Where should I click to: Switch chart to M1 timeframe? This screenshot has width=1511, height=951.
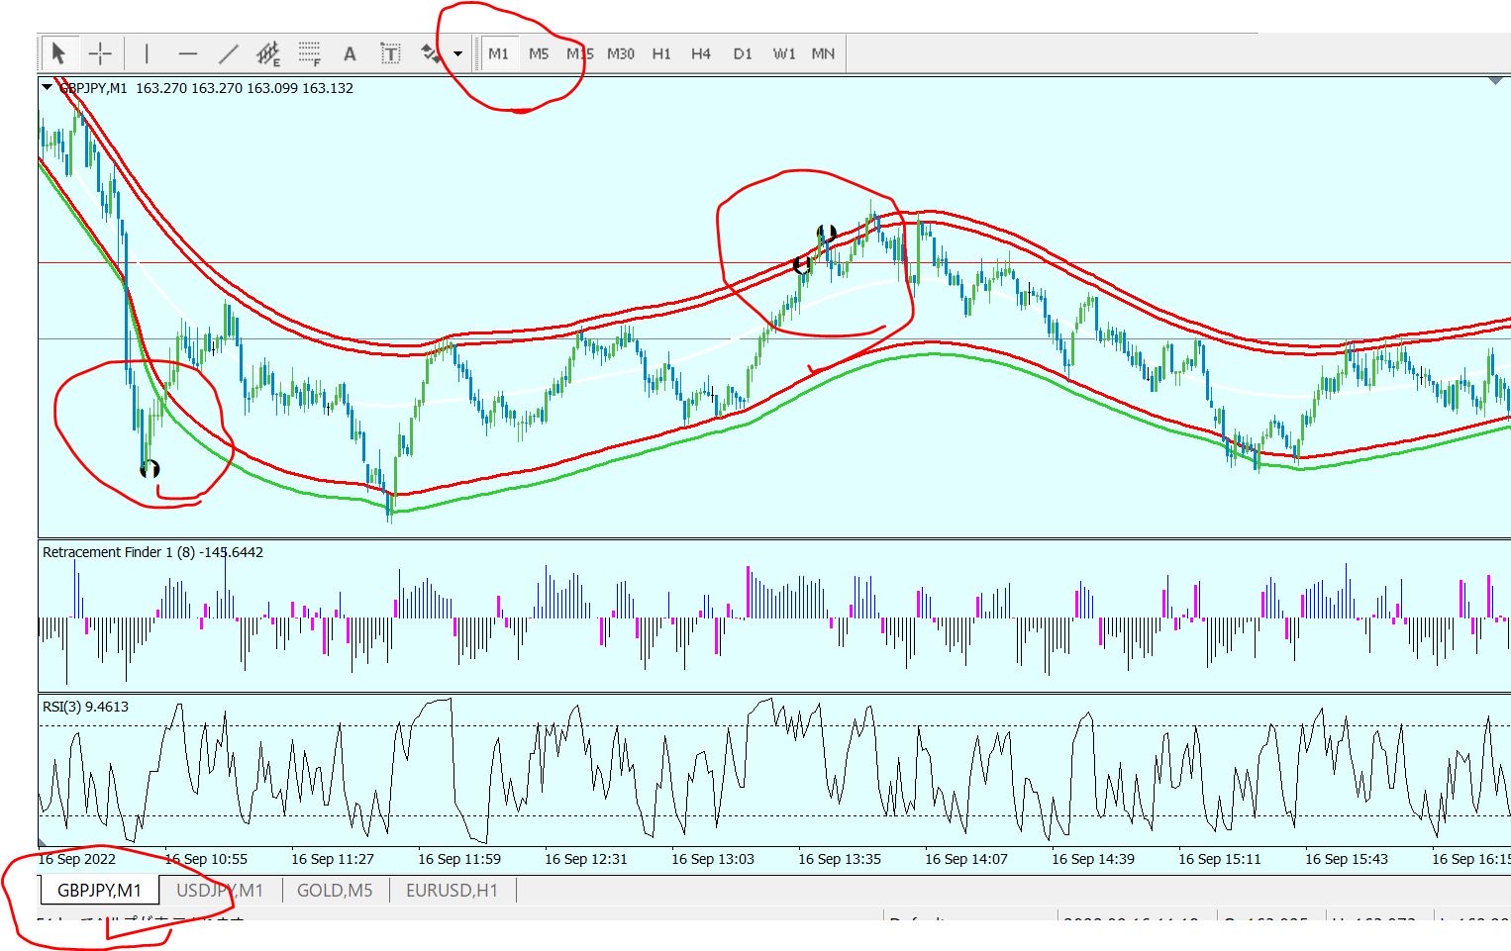(498, 53)
